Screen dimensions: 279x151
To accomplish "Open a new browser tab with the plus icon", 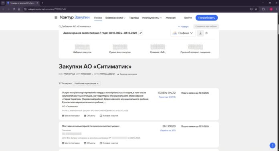I will (x=42, y=3).
